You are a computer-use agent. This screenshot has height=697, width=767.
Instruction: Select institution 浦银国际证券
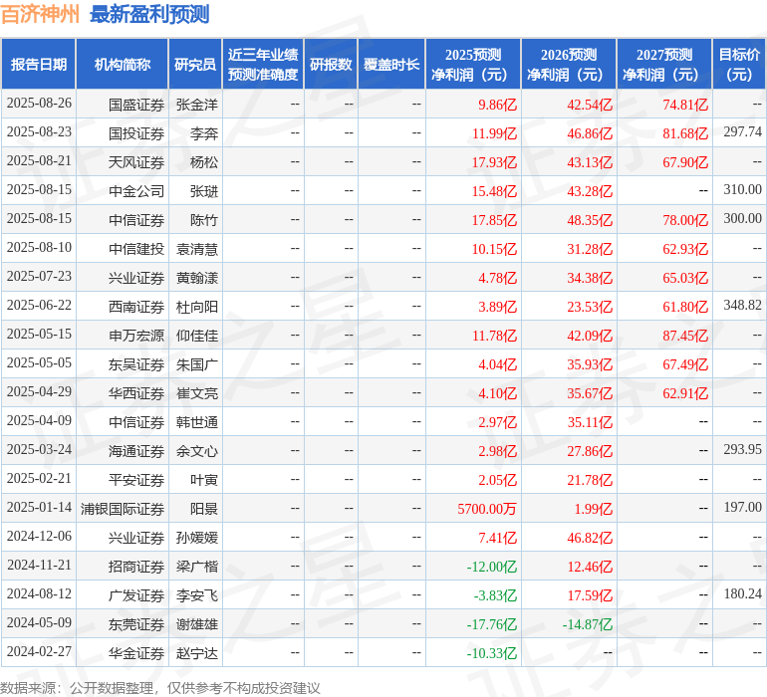(x=123, y=508)
